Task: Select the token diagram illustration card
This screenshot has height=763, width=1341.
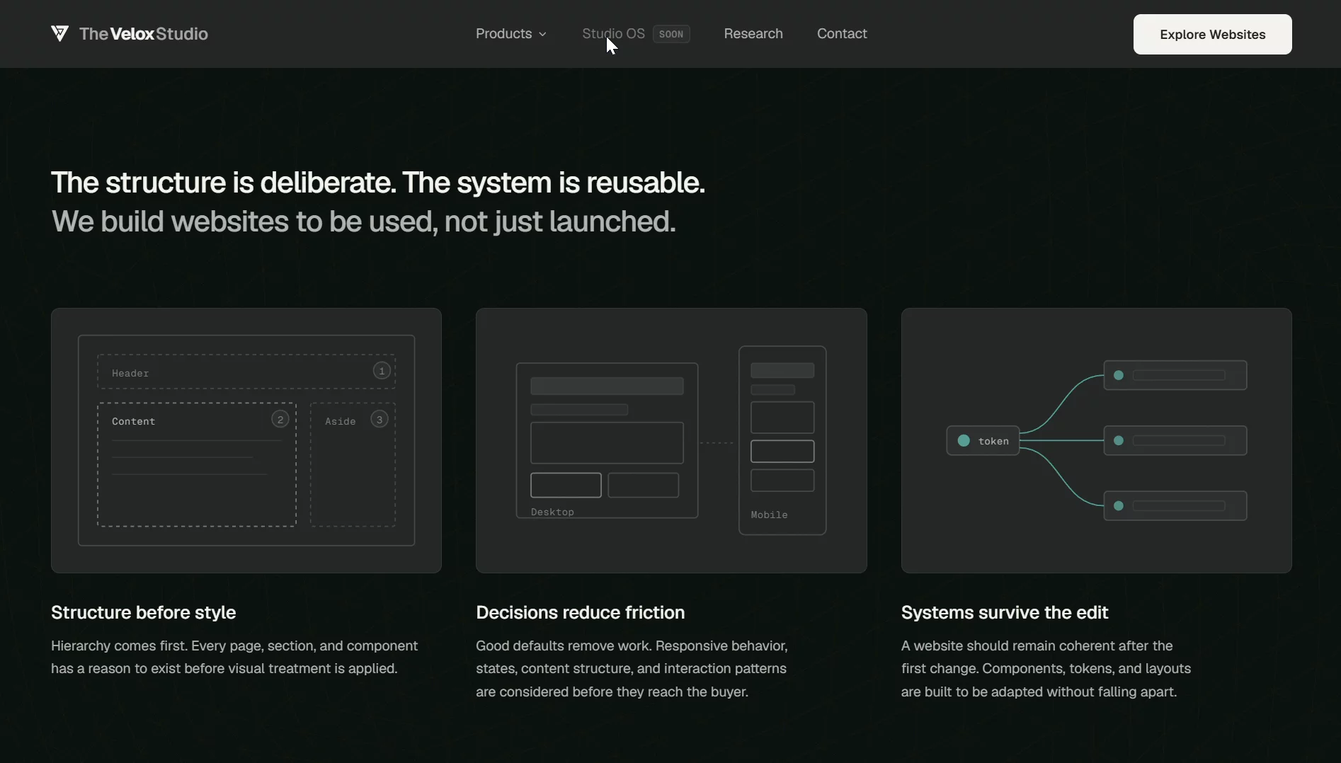Action: [x=1096, y=440]
